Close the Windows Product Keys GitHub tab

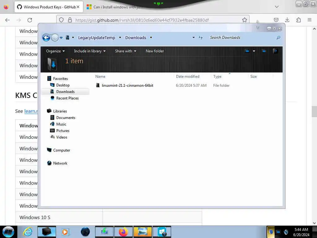(78, 7)
